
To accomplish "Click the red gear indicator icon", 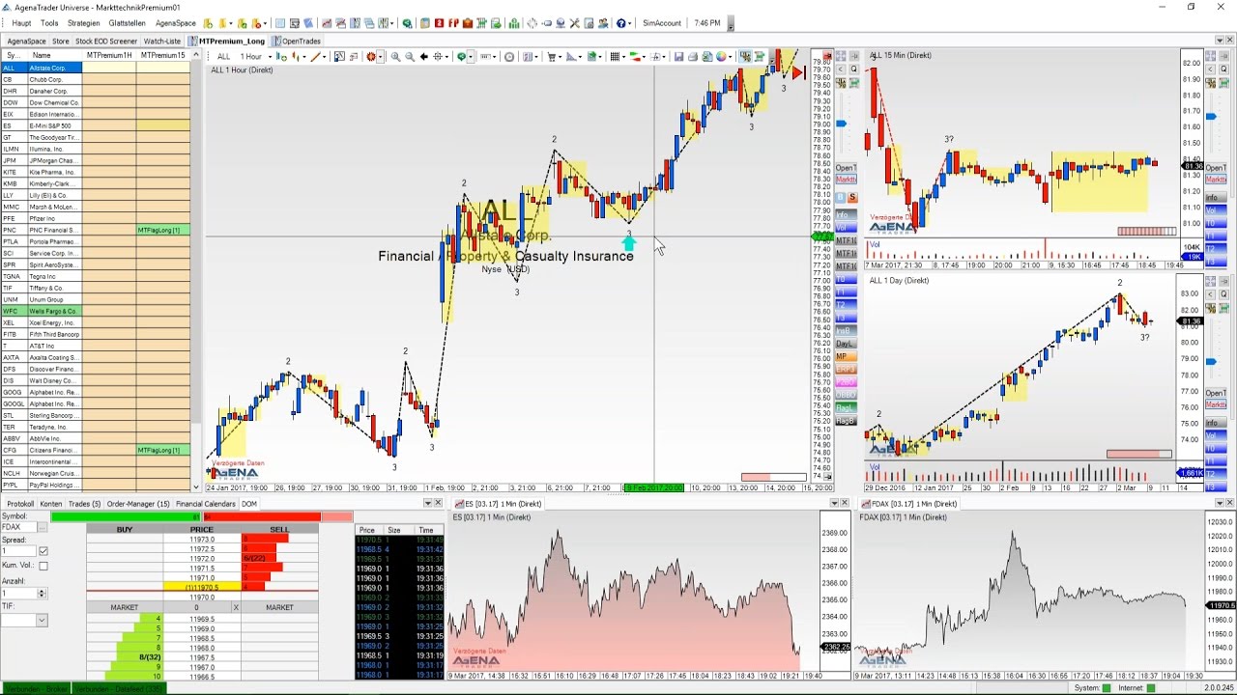I will pos(370,57).
